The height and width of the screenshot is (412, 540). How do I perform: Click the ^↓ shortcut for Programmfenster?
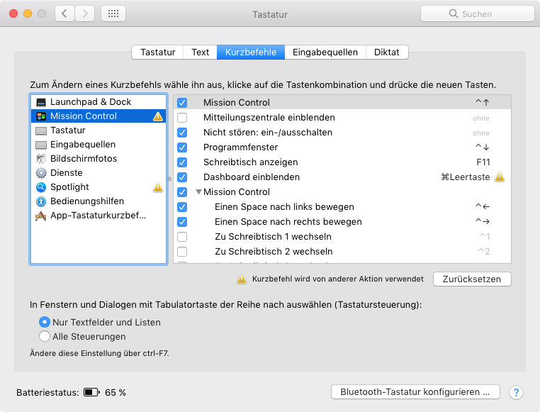483,147
